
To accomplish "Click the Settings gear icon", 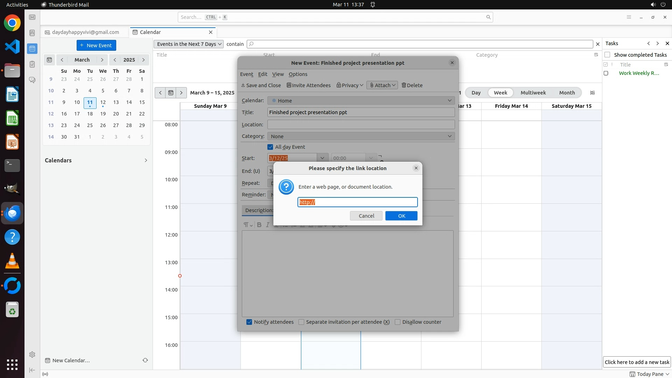I will click(x=32, y=355).
